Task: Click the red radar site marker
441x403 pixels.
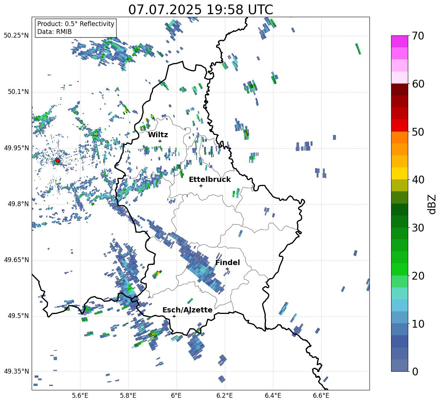Action: coord(58,160)
